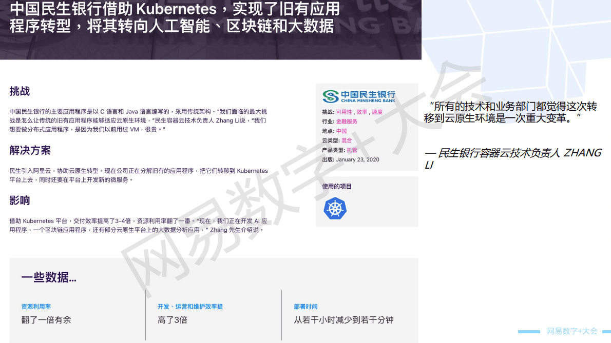Click the 中国 location link

pos(341,131)
